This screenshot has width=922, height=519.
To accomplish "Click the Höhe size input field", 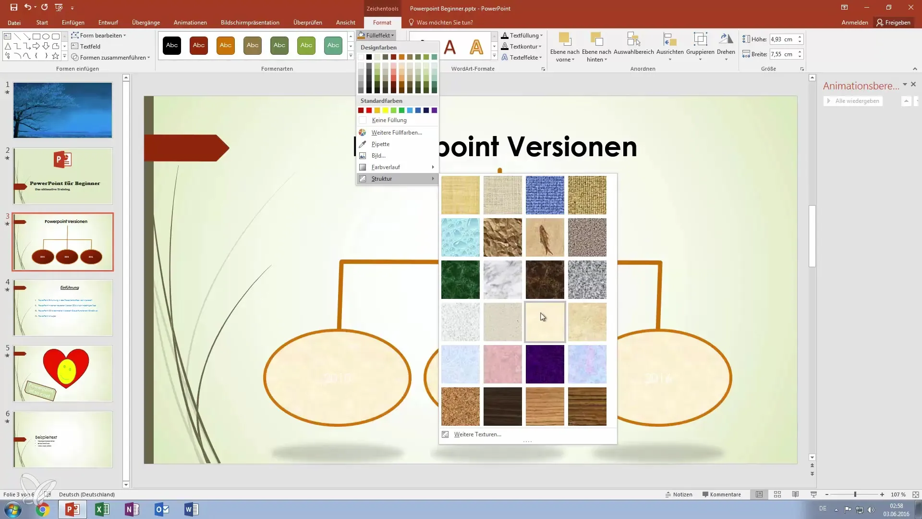I will tap(783, 39).
